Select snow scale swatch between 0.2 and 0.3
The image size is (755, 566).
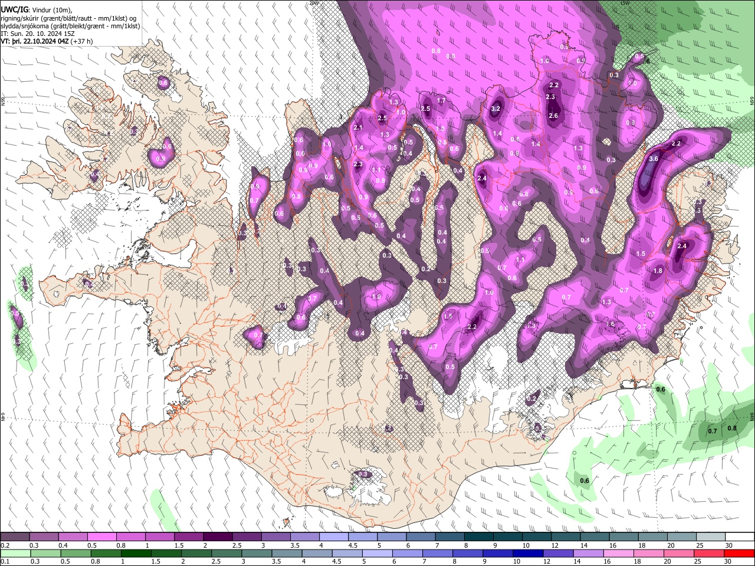pos(15,537)
